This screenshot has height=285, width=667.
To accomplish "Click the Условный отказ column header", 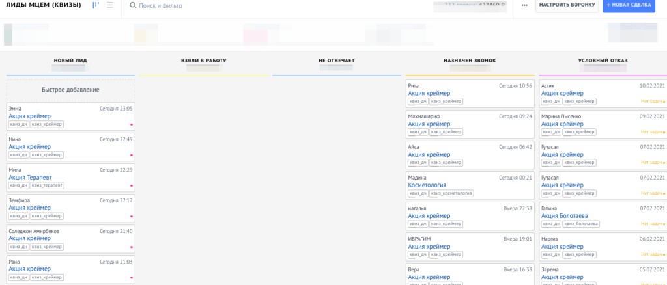I will pos(603,61).
